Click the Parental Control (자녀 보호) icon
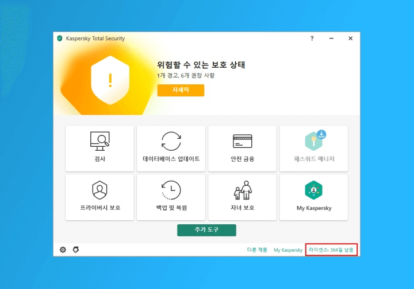This screenshot has height=289, width=414. pyautogui.click(x=242, y=190)
